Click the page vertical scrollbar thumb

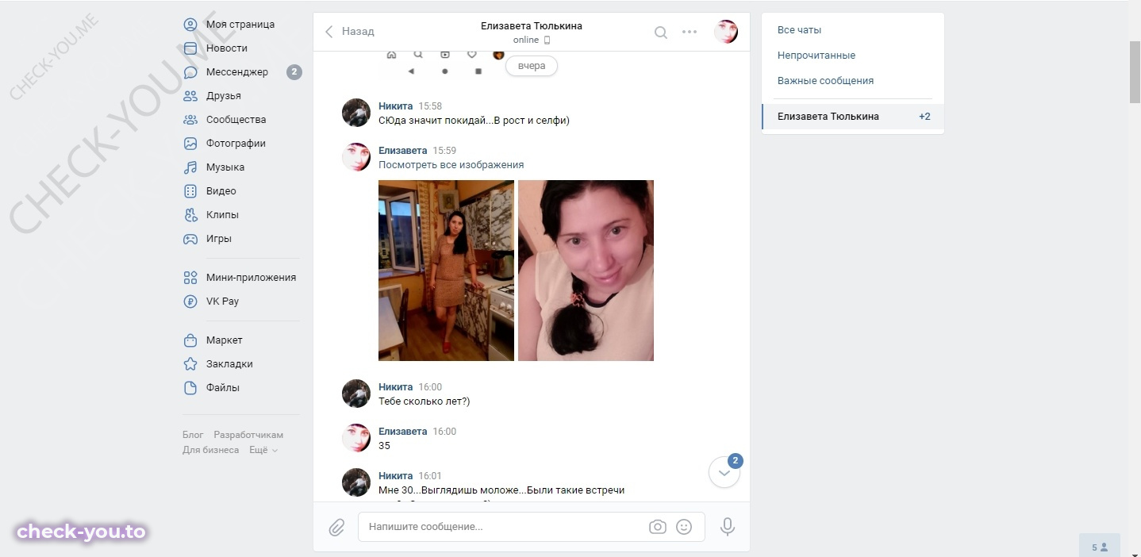1135,71
